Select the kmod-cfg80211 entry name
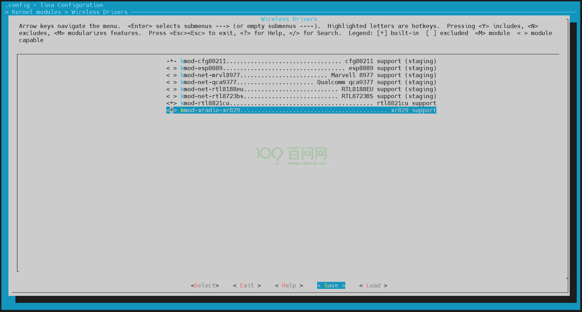Image resolution: width=582 pixels, height=312 pixels. click(203, 61)
